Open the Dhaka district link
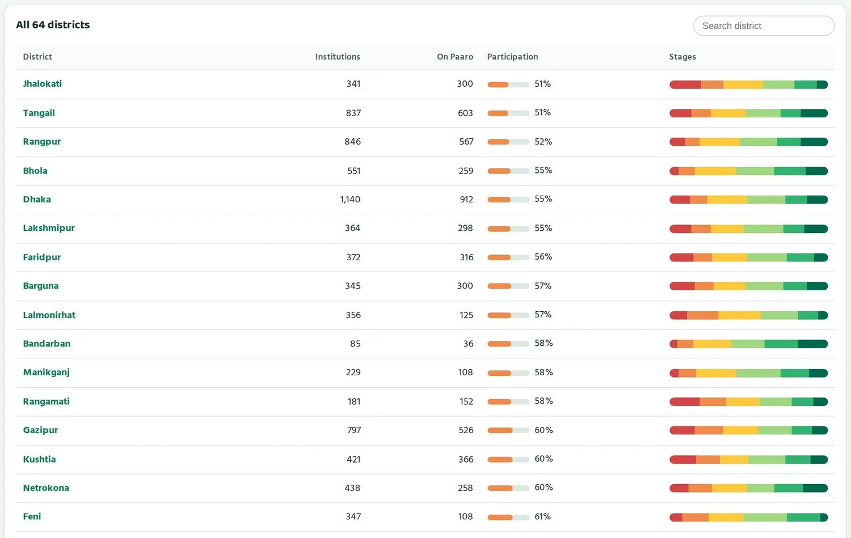The height and width of the screenshot is (538, 851). [x=37, y=200]
